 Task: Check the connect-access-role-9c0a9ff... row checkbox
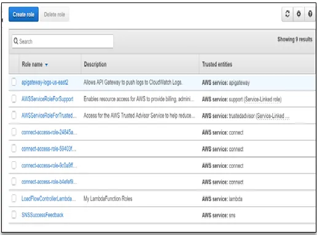(14, 165)
